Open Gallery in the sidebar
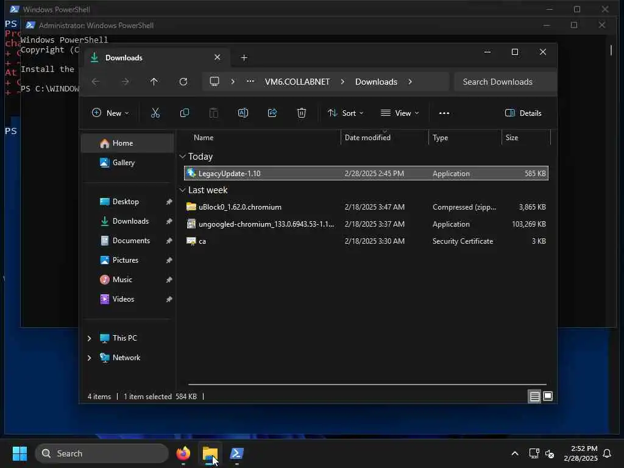 [127, 162]
